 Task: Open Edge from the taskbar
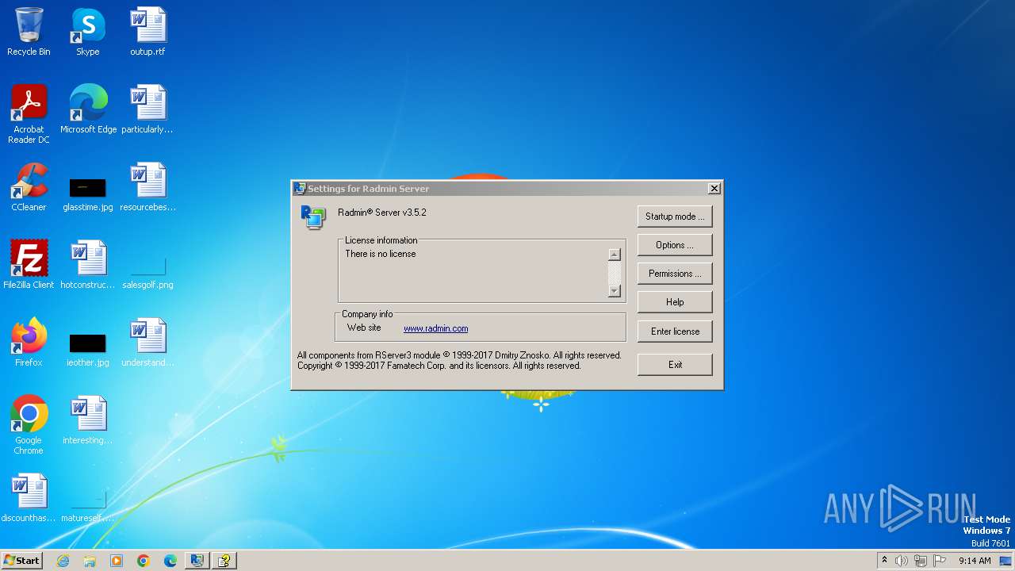point(170,561)
